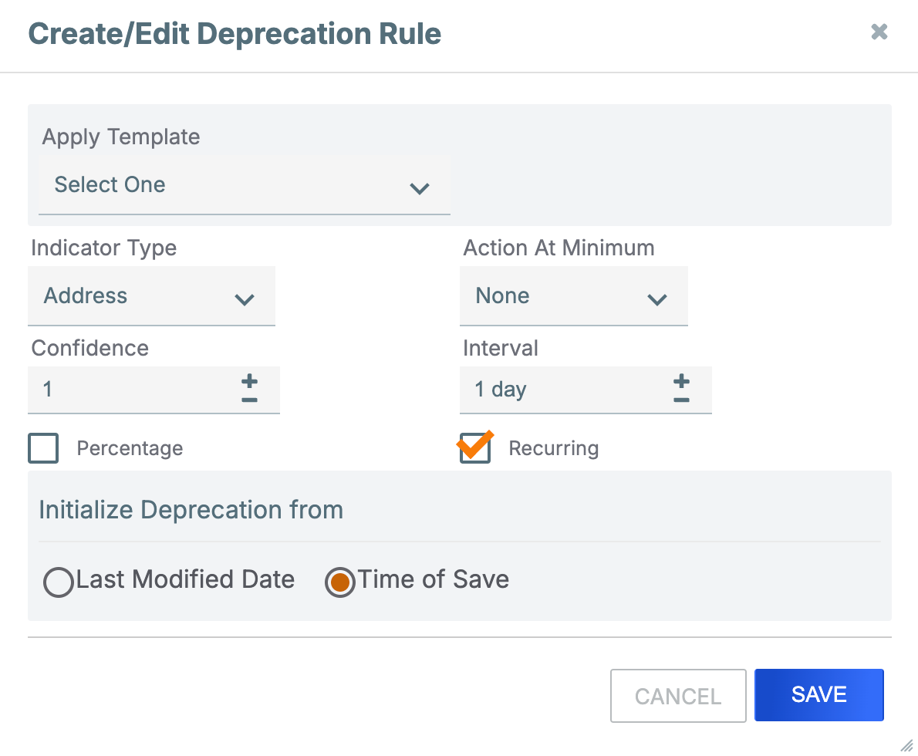918x756 pixels.
Task: Click into the Confidence value field
Action: pyautogui.click(x=116, y=390)
